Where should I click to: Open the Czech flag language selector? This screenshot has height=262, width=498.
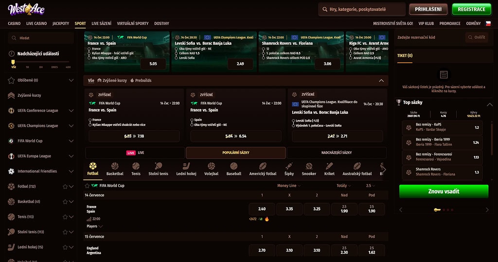coord(488,23)
